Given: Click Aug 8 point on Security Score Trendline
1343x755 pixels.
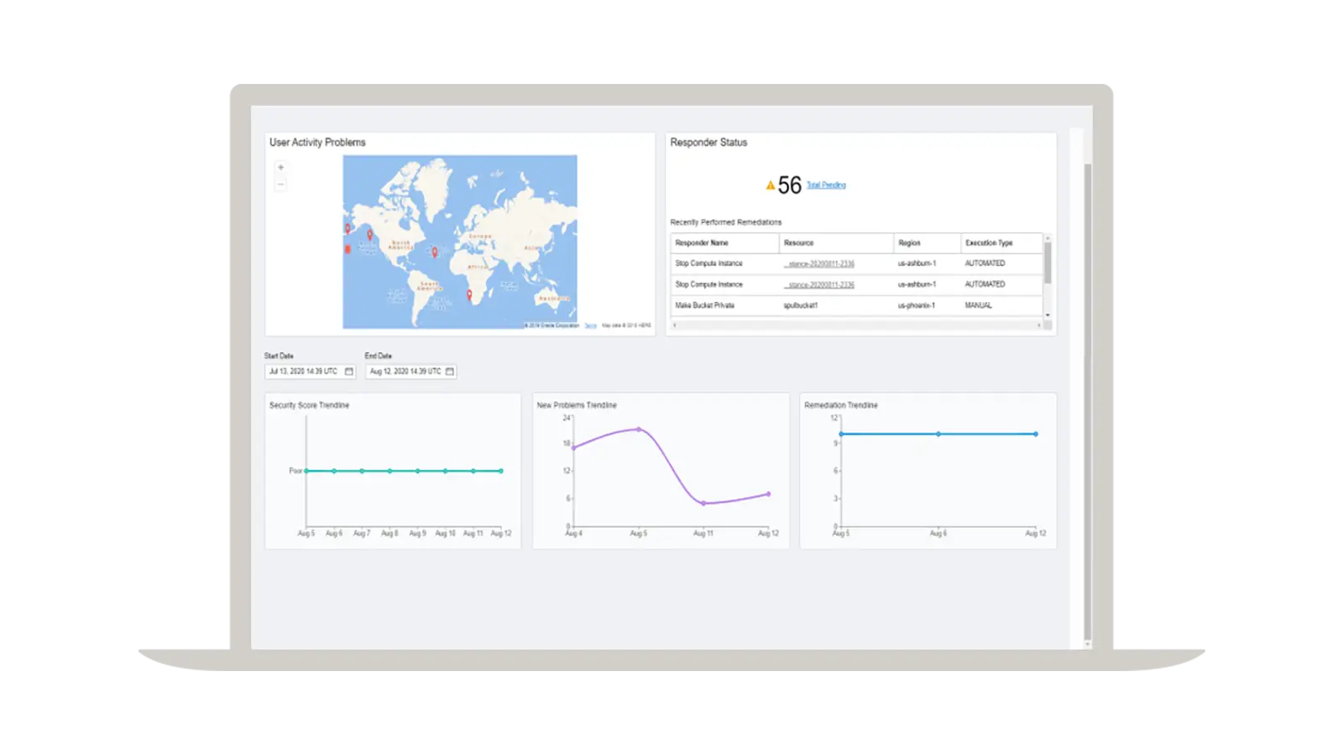Looking at the screenshot, I should pos(389,471).
